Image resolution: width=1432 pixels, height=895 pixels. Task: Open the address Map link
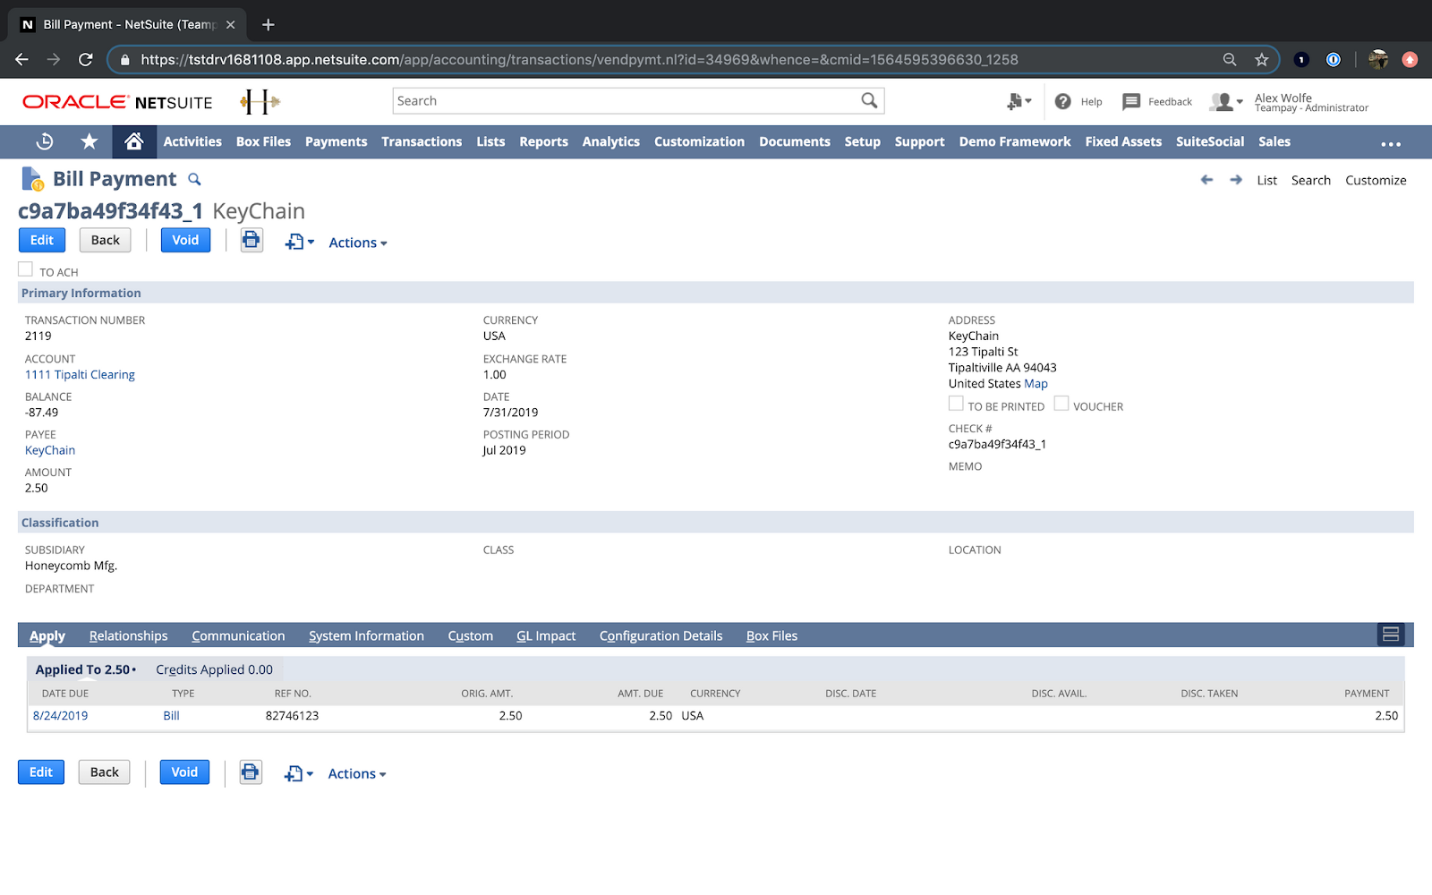(1036, 383)
